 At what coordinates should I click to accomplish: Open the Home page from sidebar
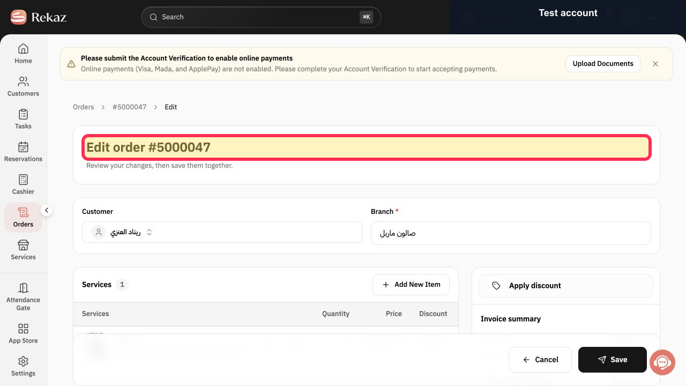click(23, 54)
